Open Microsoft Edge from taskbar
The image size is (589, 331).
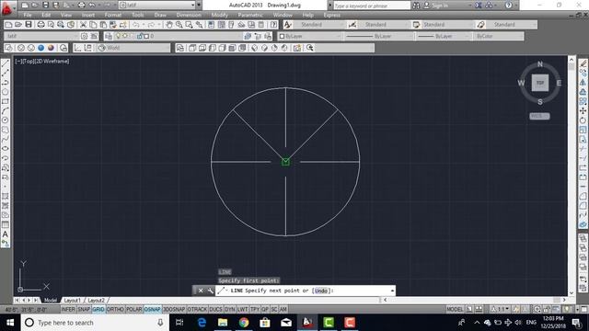[x=202, y=323]
